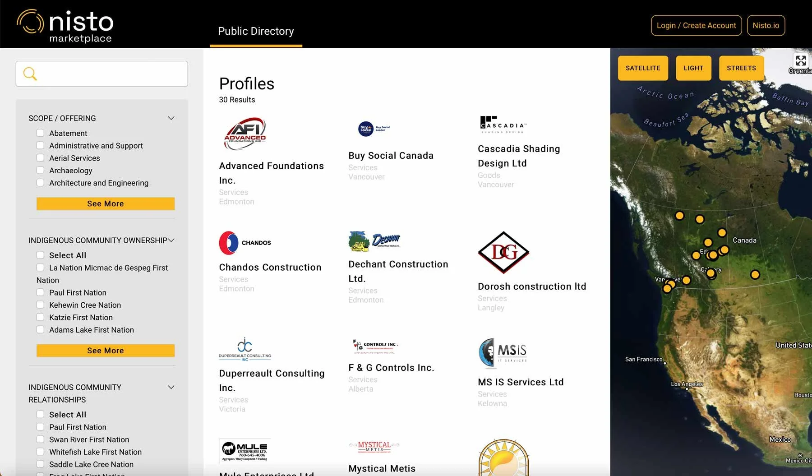Check Swan River First Nation checkbox
Image resolution: width=812 pixels, height=476 pixels.
click(x=40, y=439)
